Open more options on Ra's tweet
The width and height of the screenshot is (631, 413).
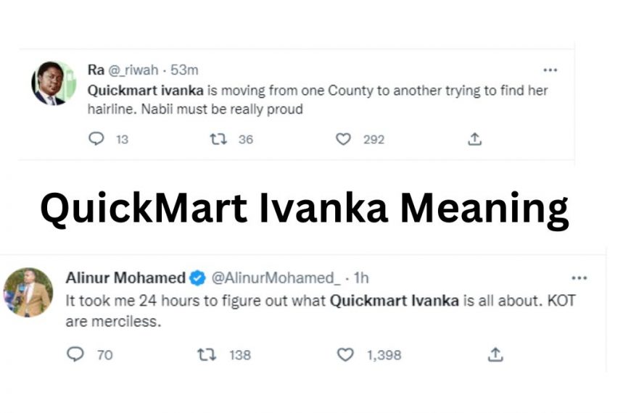pyautogui.click(x=550, y=70)
